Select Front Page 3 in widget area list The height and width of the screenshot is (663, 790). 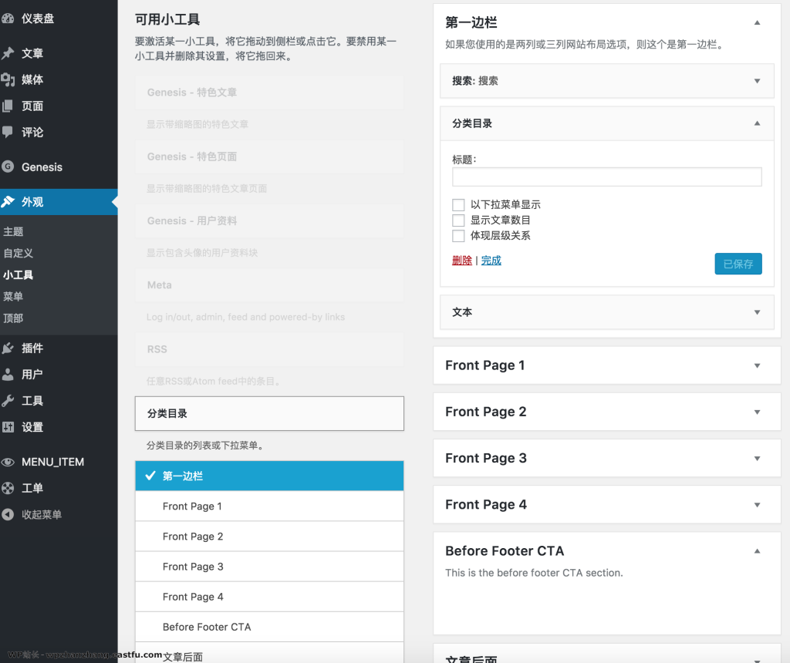[193, 567]
